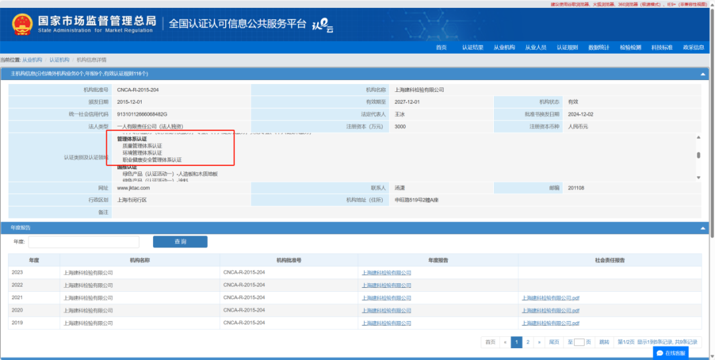Open the 首页 navigation menu
The width and height of the screenshot is (715, 360).
point(441,48)
